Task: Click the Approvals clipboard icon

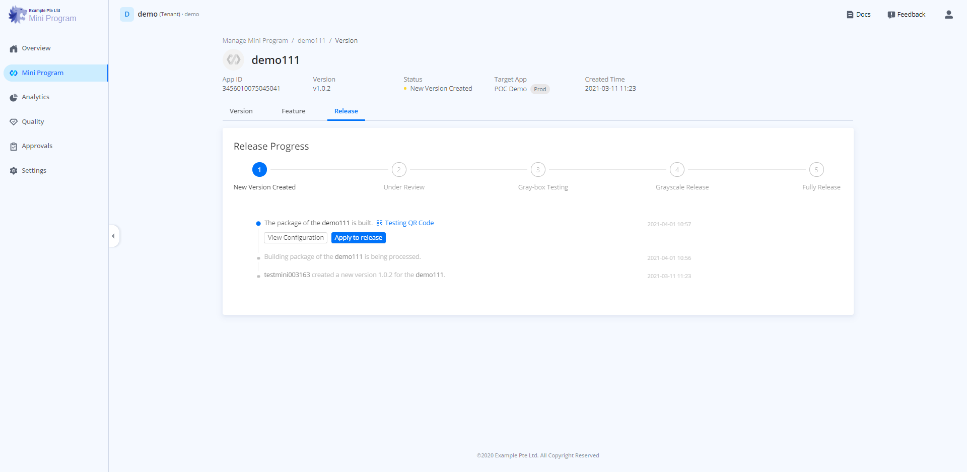Action: click(x=14, y=147)
